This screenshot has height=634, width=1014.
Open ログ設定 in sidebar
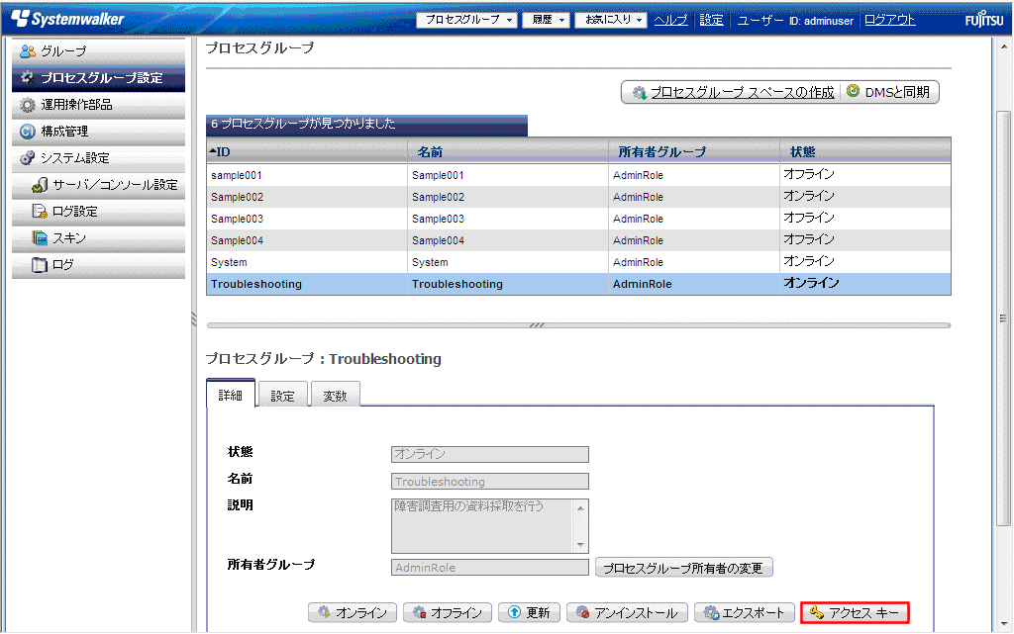(x=74, y=212)
